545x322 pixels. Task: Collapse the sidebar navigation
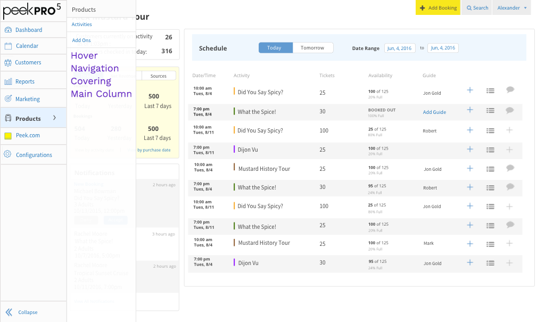[x=21, y=312]
